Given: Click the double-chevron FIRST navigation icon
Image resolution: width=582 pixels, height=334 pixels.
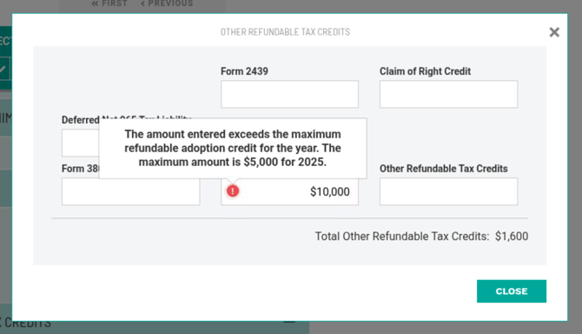Looking at the screenshot, I should click(95, 3).
